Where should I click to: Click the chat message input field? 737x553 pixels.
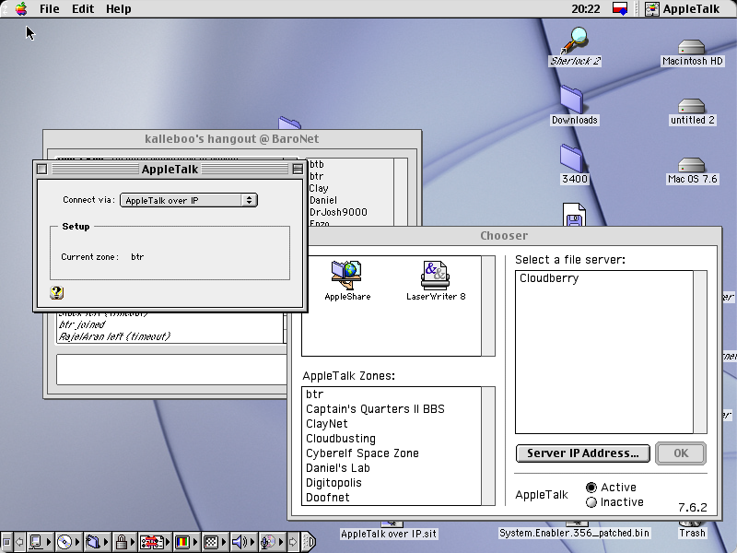click(x=171, y=370)
